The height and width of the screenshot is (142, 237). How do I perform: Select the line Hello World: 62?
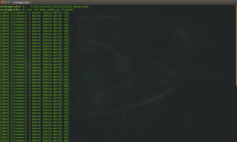click(x=34, y=128)
